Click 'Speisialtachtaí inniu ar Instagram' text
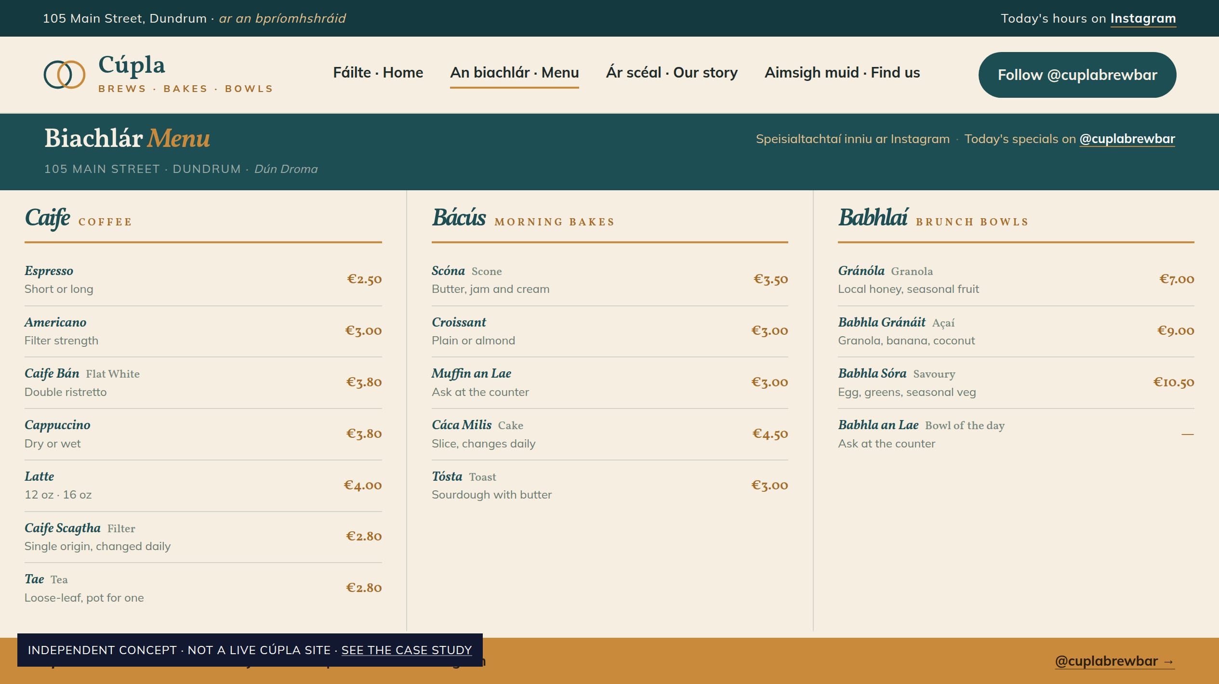The height and width of the screenshot is (684, 1219). [x=852, y=139]
